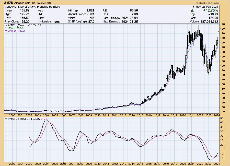The width and height of the screenshot is (230, 166).
Task: Click year 2024 on the price chart axis
Action: (x=217, y=115)
